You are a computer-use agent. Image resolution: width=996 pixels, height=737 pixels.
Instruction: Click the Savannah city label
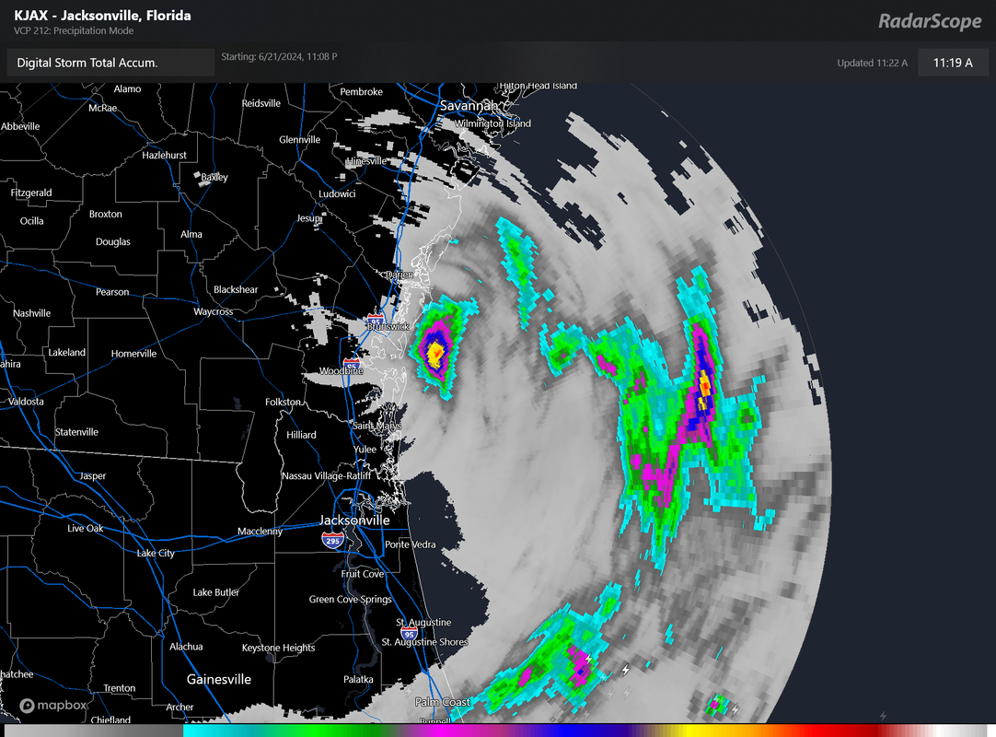point(469,106)
